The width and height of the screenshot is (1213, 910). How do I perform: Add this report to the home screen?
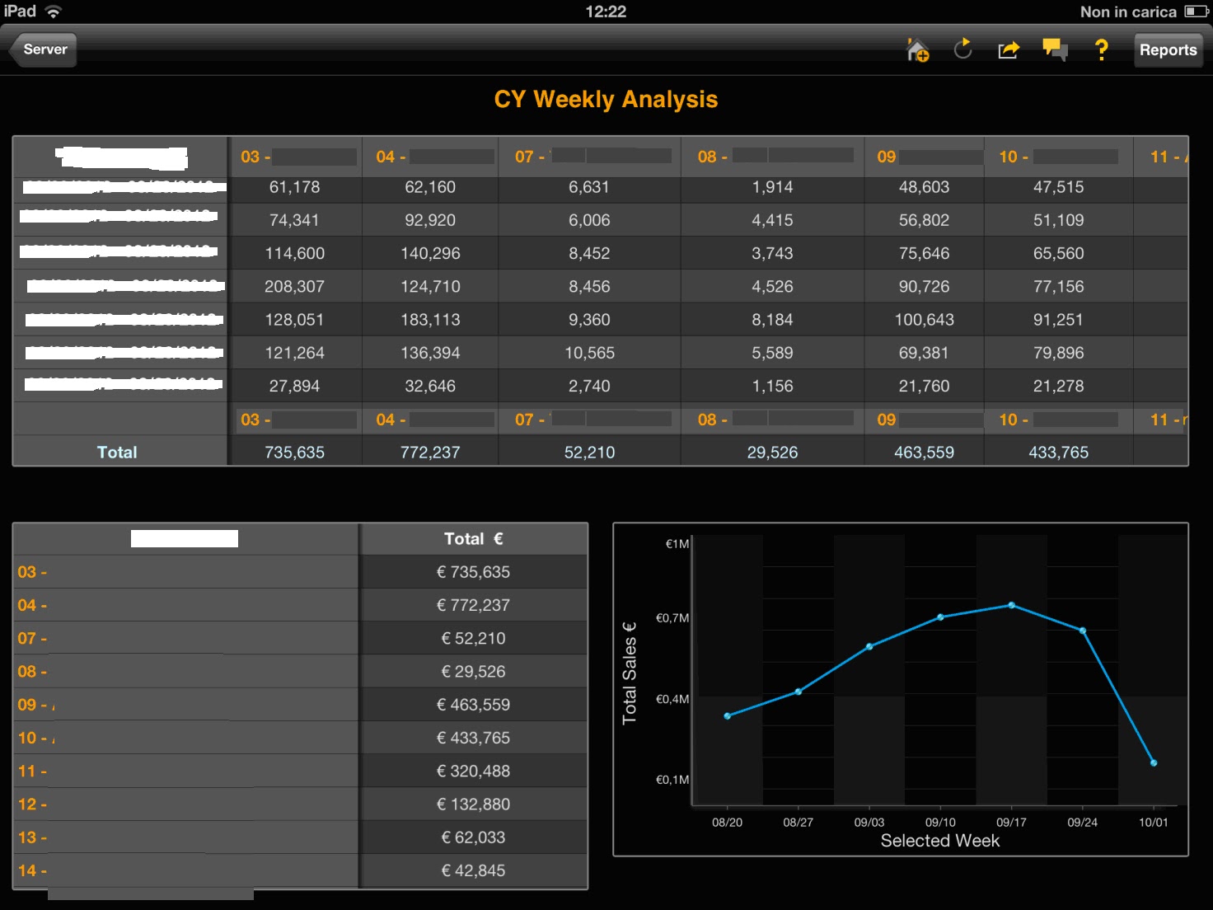point(917,50)
